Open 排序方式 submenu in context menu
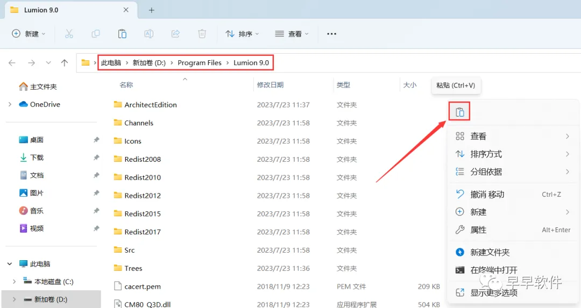The height and width of the screenshot is (308, 581). (513, 154)
